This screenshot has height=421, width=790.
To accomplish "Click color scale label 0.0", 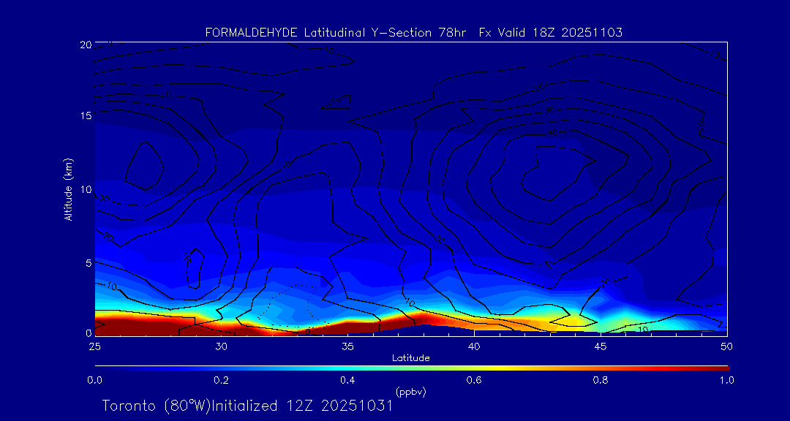I will tap(94, 380).
